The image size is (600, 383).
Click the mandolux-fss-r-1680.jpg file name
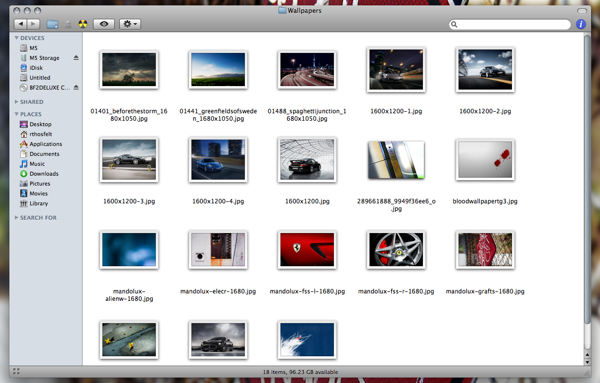396,291
